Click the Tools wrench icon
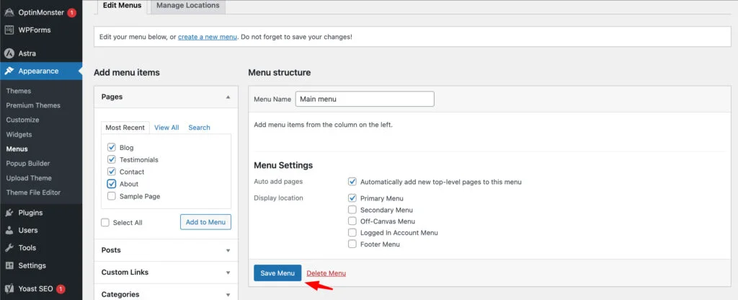This screenshot has width=738, height=300. pos(9,247)
